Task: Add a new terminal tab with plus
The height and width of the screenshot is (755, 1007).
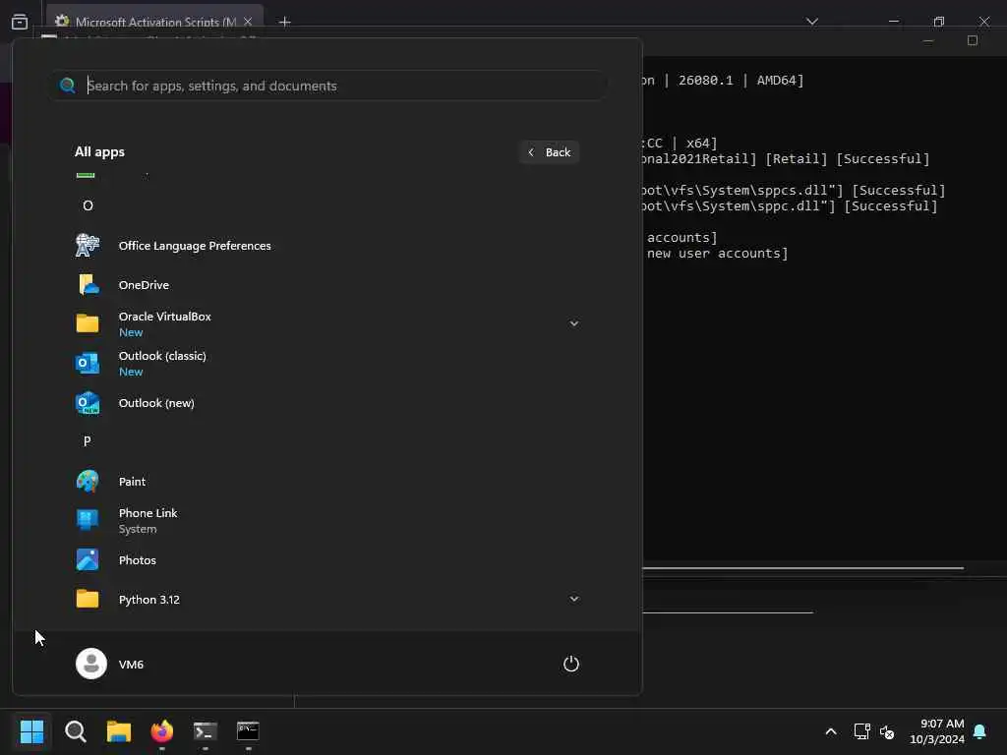Action: [x=285, y=22]
